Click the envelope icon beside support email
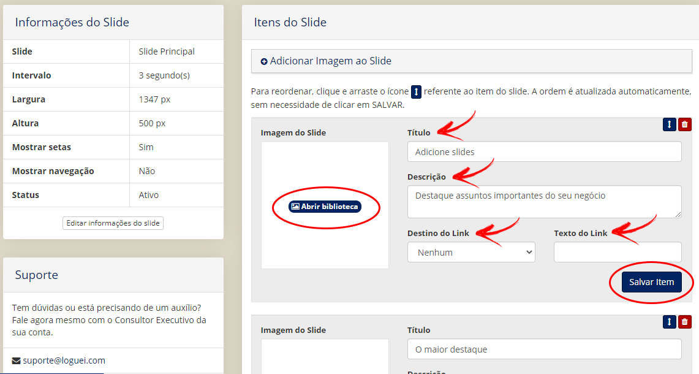 point(16,361)
